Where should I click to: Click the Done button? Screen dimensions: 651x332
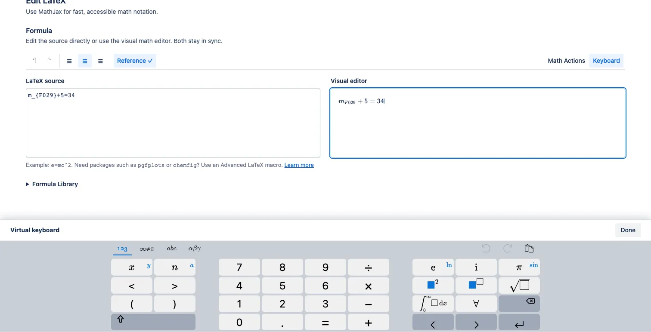pyautogui.click(x=628, y=230)
